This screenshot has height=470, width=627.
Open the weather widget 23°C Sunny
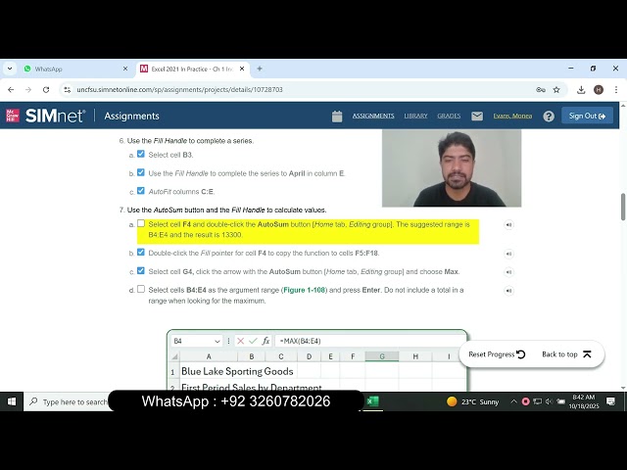pos(472,401)
